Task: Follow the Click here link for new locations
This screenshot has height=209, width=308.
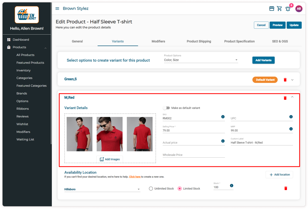Action: click(x=135, y=177)
